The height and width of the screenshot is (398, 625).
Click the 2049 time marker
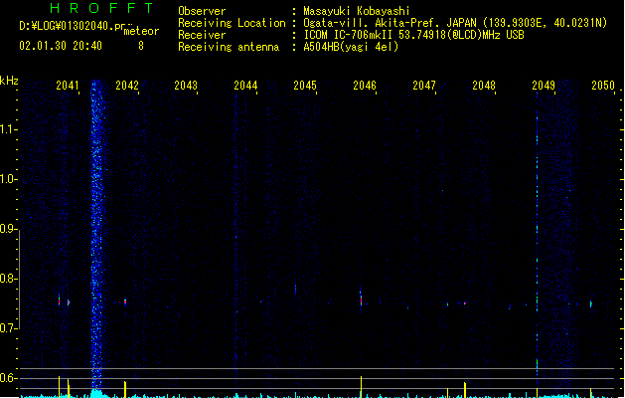tap(544, 86)
